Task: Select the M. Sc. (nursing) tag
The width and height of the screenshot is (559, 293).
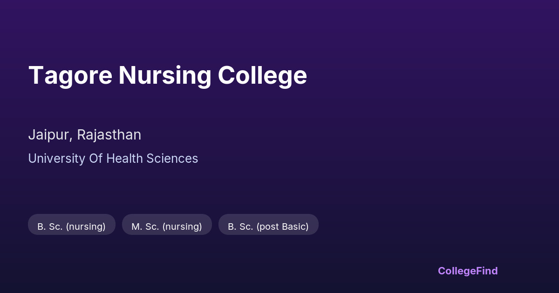Action: pyautogui.click(x=167, y=226)
